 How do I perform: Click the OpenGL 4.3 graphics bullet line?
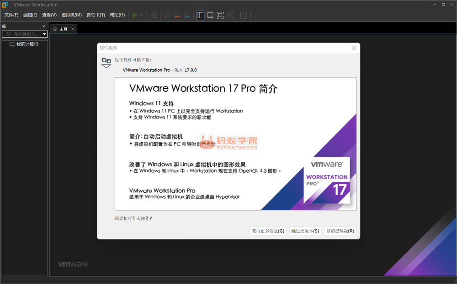[205, 171]
